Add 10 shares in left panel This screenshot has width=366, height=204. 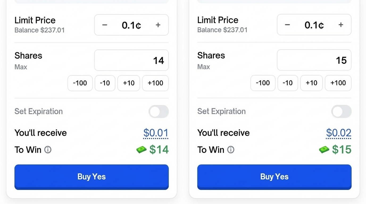129,83
